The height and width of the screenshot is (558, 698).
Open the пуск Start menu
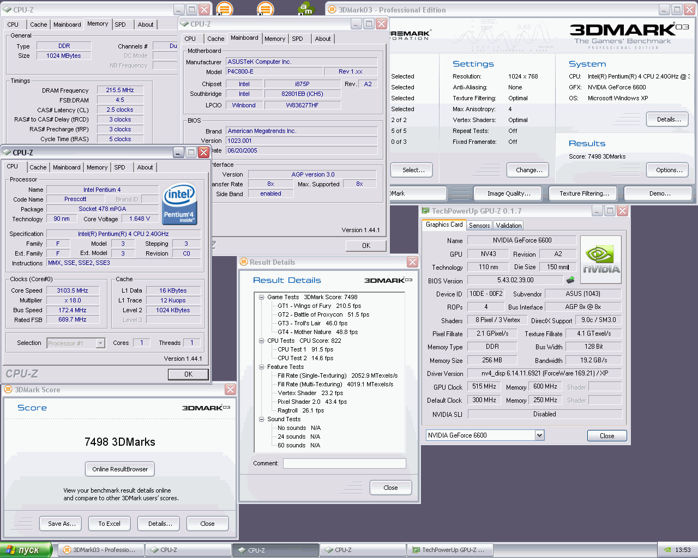26,550
